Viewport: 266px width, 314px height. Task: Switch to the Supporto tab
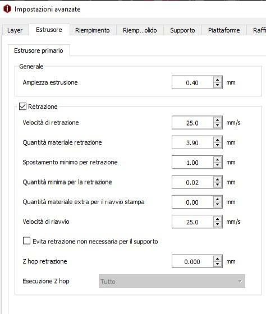182,30
